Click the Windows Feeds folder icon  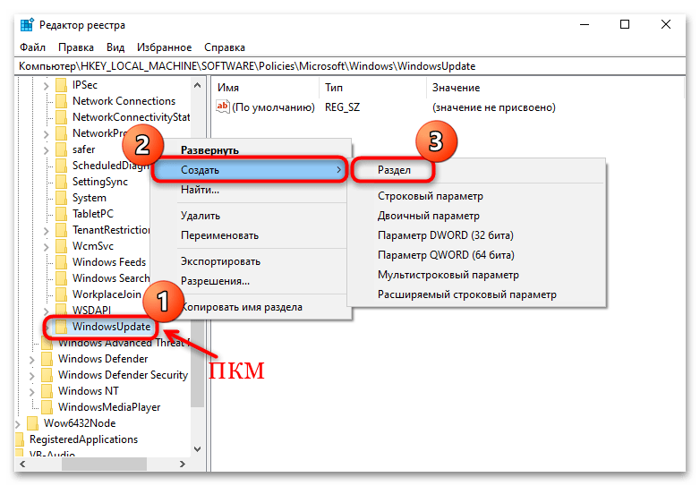[x=61, y=262]
